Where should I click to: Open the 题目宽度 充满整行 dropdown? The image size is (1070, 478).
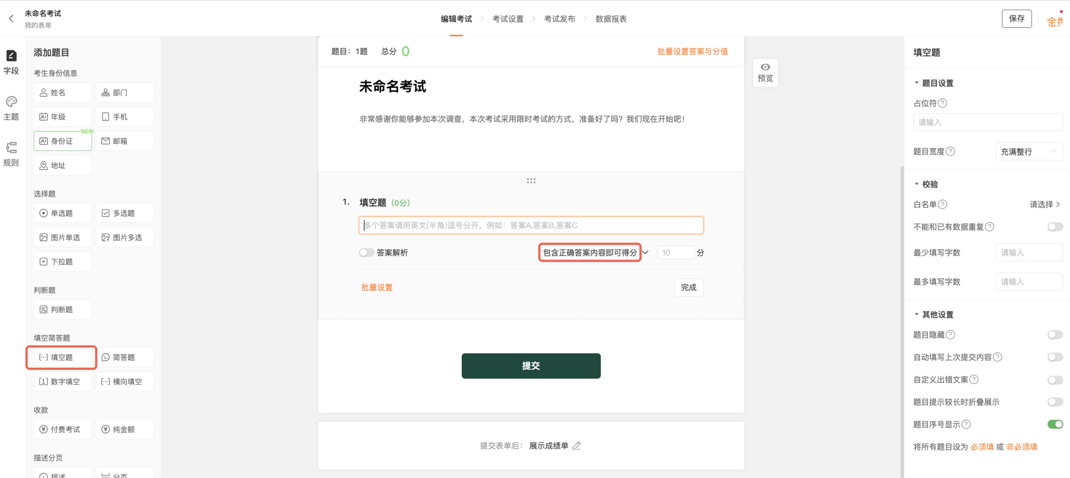point(1028,152)
